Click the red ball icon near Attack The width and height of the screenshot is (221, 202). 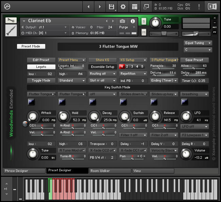click(x=25, y=124)
